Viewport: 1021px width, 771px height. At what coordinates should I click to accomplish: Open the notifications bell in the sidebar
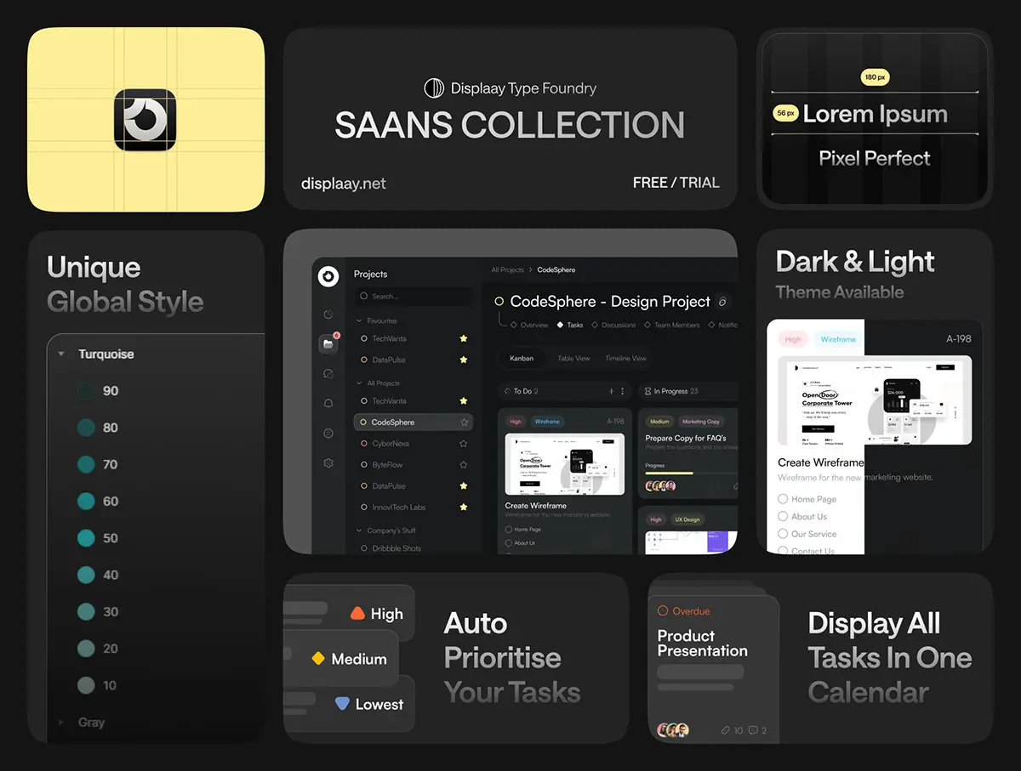pyautogui.click(x=328, y=403)
